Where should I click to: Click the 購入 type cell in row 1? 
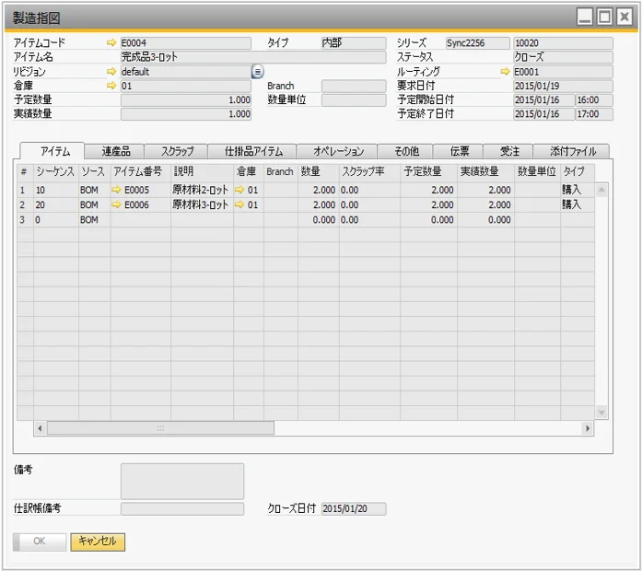point(577,190)
